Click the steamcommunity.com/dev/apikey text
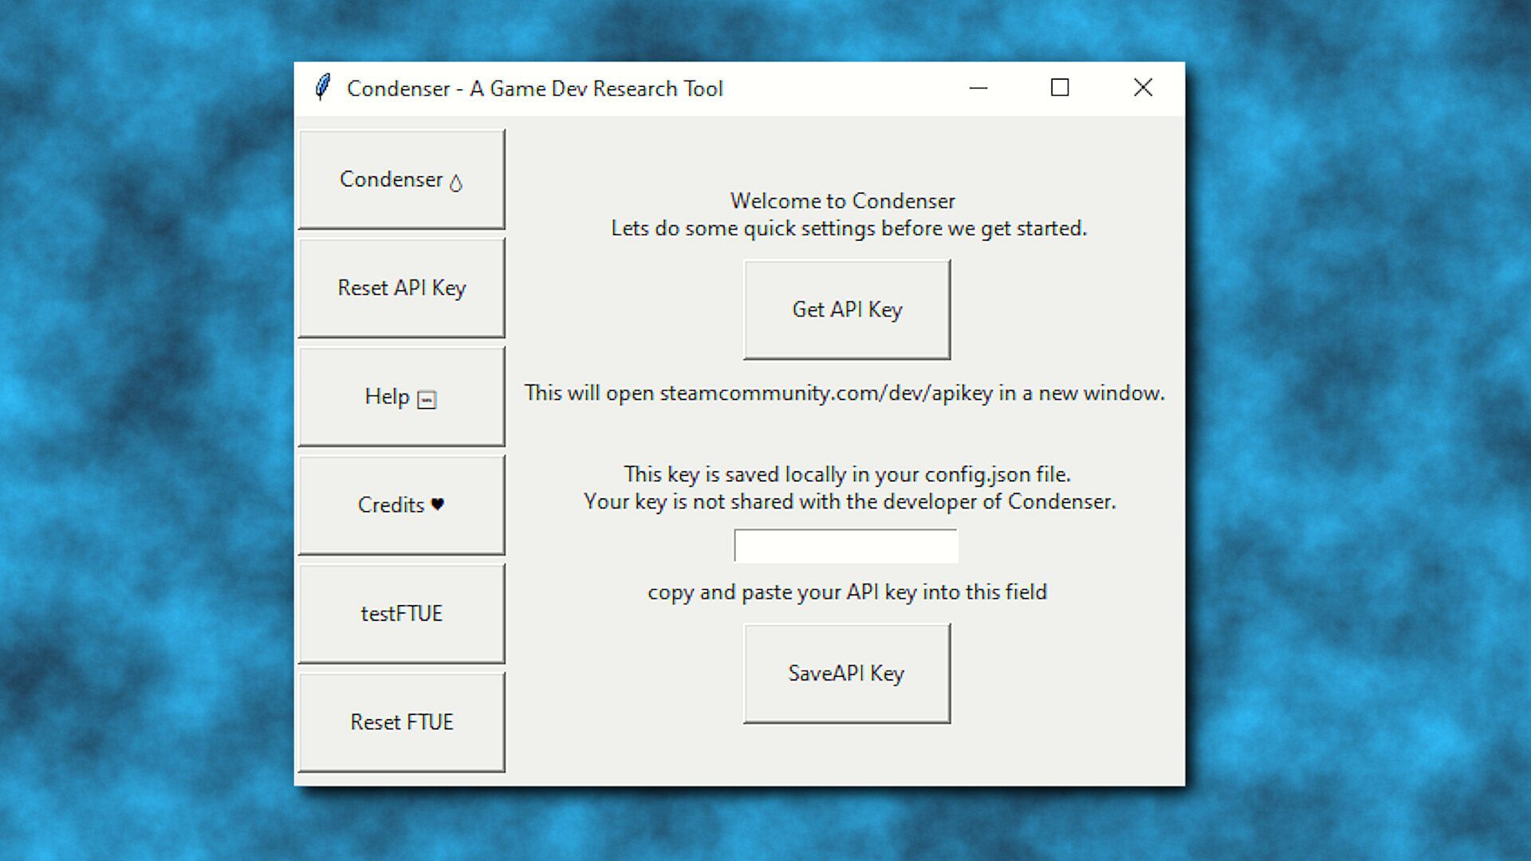Viewport: 1531px width, 861px height. [x=826, y=393]
